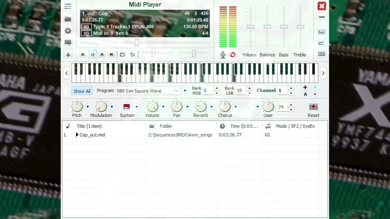
Task: Start recording with the red record icon
Action: coord(233,55)
